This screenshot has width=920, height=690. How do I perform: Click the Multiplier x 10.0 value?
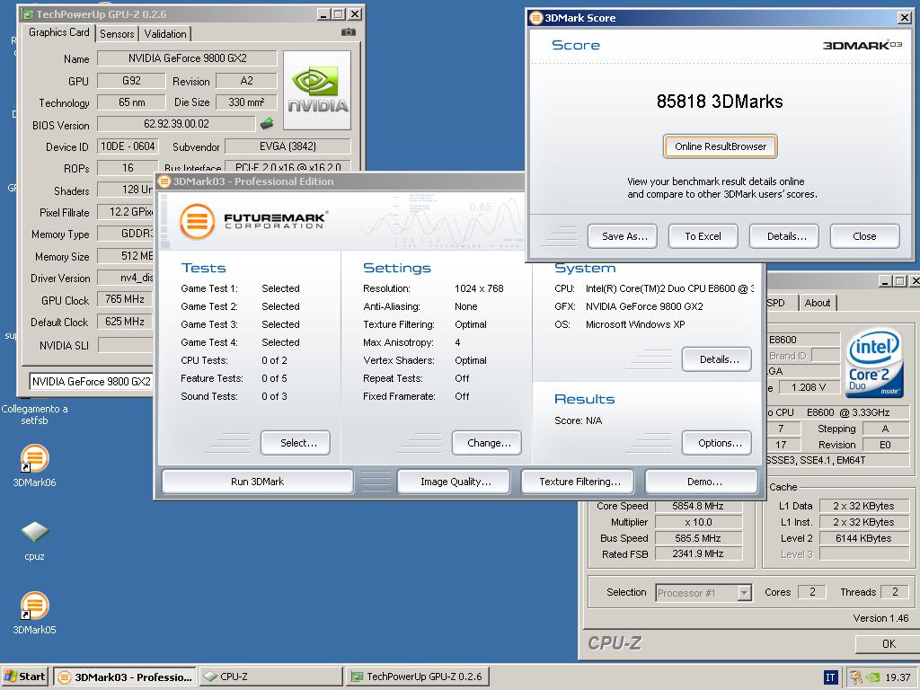pos(697,522)
